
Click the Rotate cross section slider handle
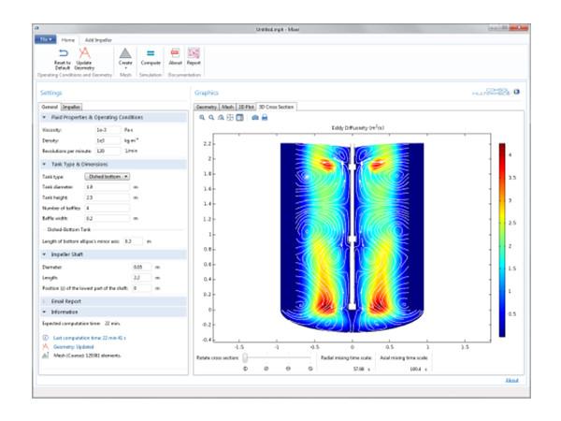[x=245, y=357]
